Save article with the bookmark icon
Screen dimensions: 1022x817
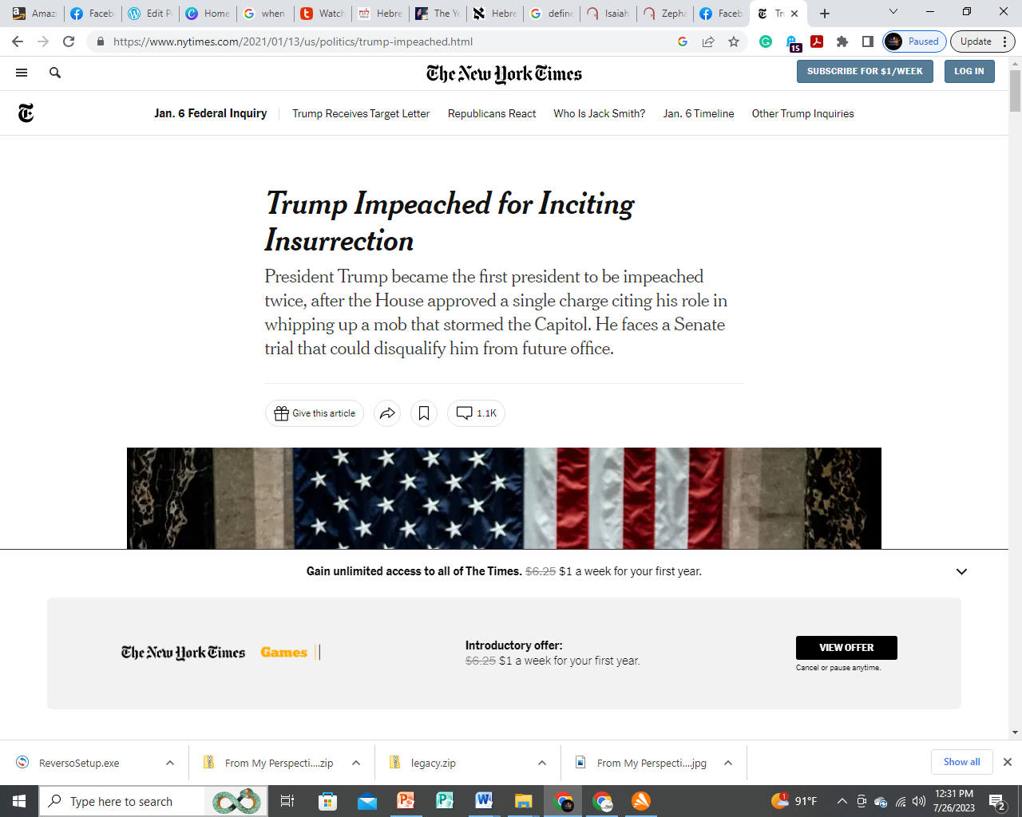pos(424,413)
